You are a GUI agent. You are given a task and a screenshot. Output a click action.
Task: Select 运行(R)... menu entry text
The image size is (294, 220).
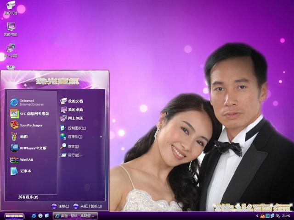click(x=75, y=155)
